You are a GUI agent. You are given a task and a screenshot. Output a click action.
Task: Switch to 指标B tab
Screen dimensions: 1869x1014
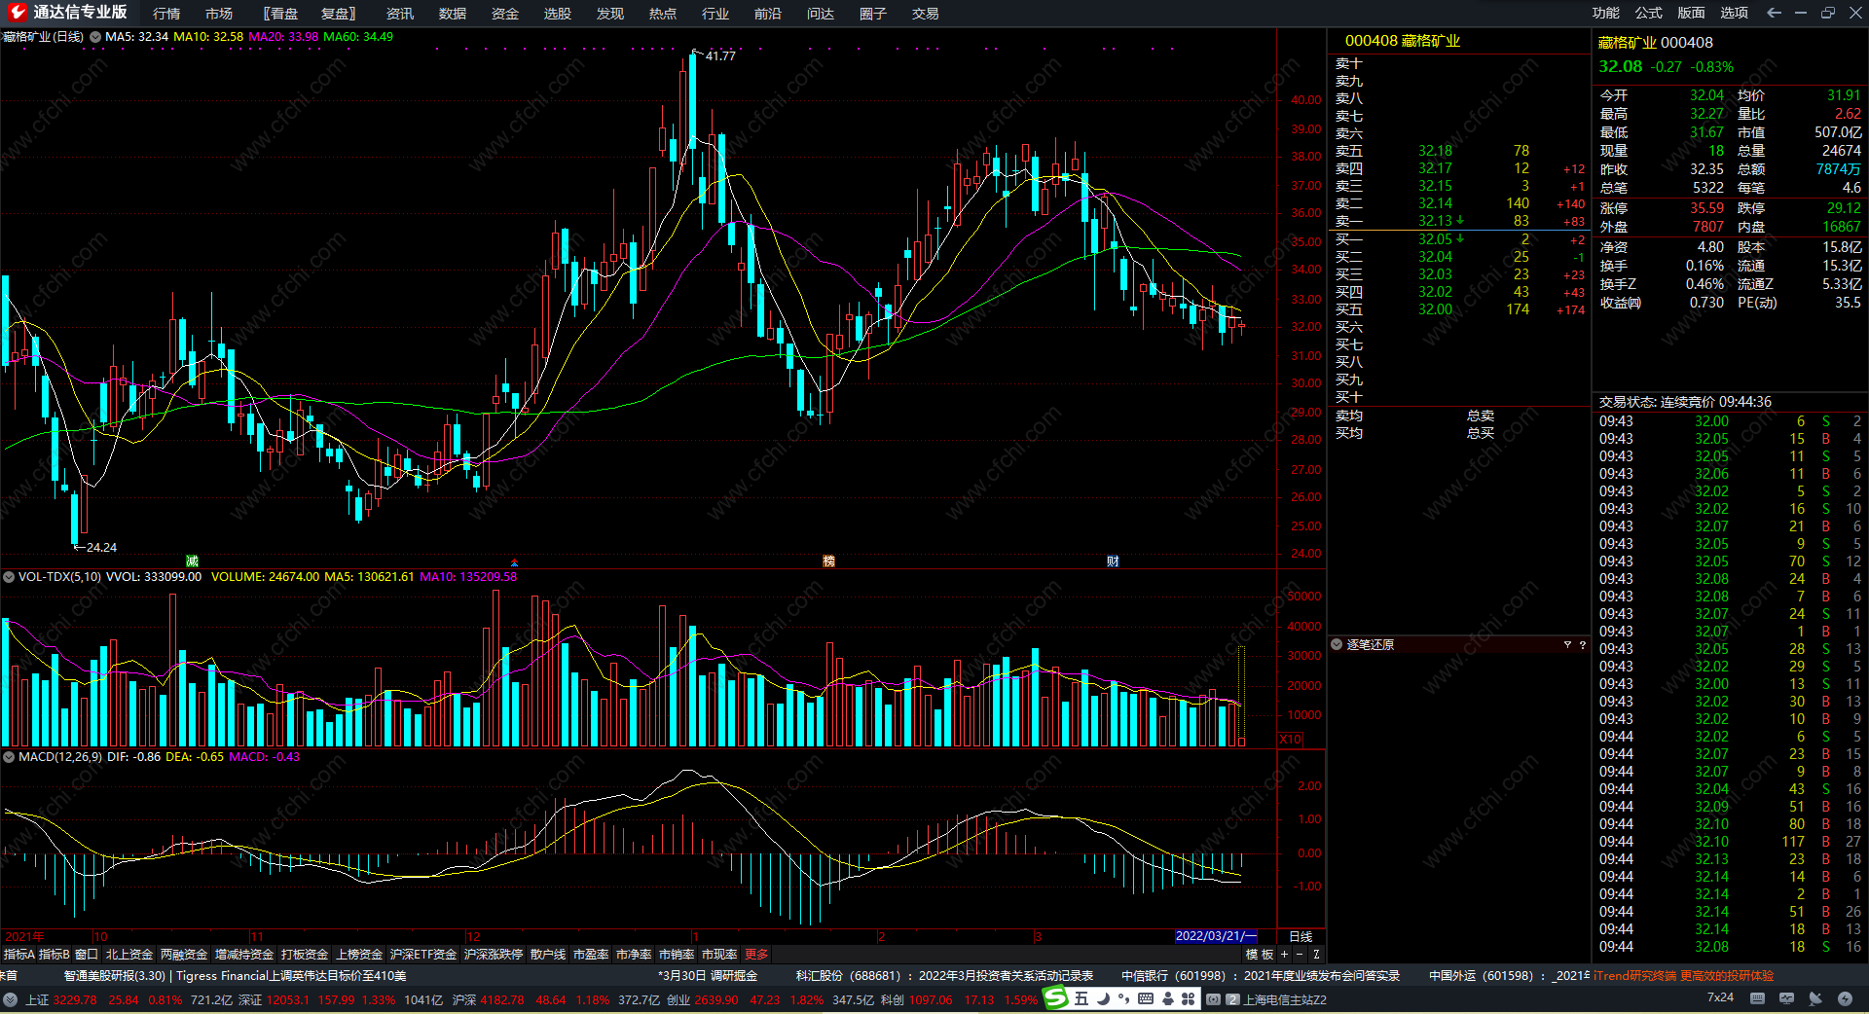pyautogui.click(x=55, y=955)
